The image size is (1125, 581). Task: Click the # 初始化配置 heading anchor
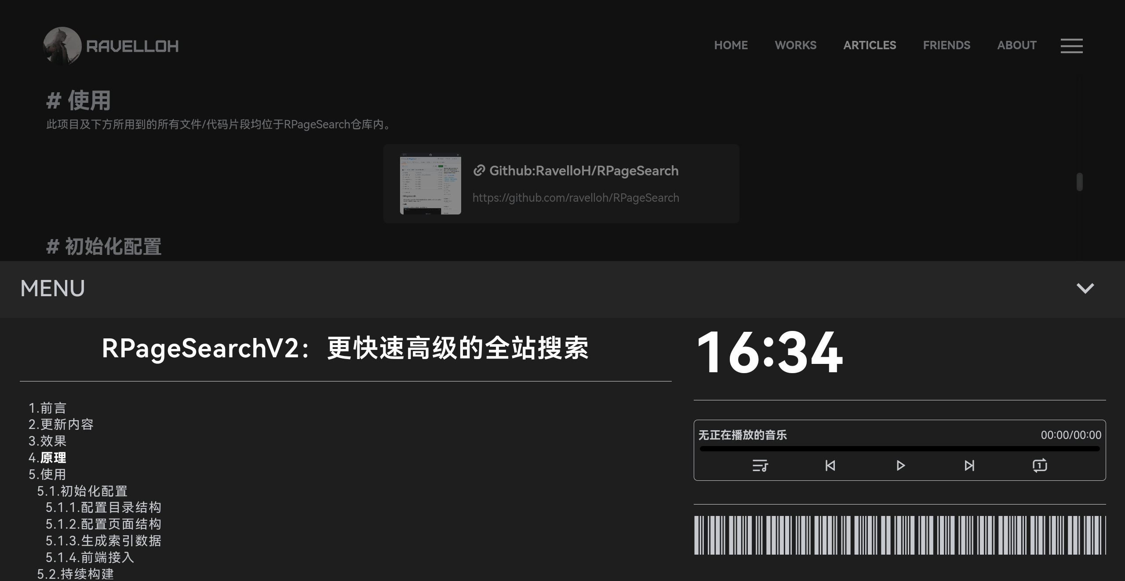click(104, 247)
